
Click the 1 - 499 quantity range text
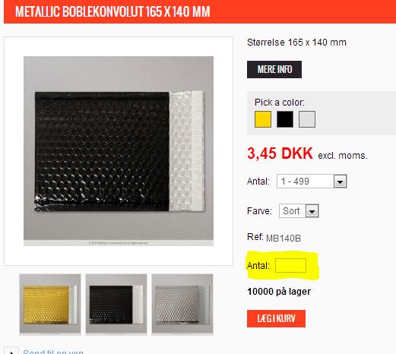pyautogui.click(x=295, y=182)
